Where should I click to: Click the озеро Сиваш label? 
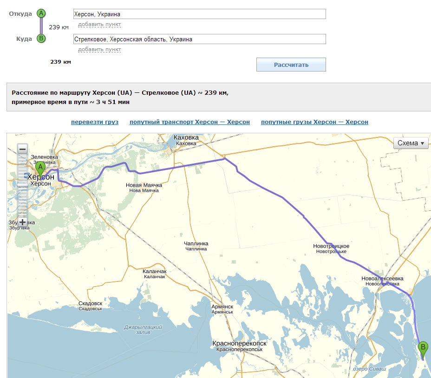click(x=370, y=369)
